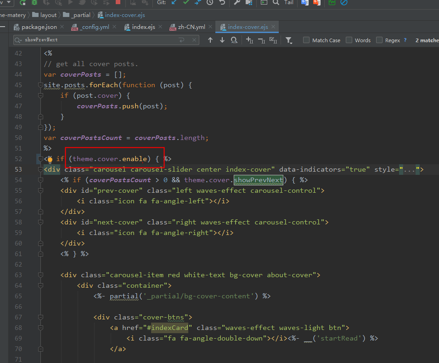Click the green Debug bug icon

(x=34, y=2)
